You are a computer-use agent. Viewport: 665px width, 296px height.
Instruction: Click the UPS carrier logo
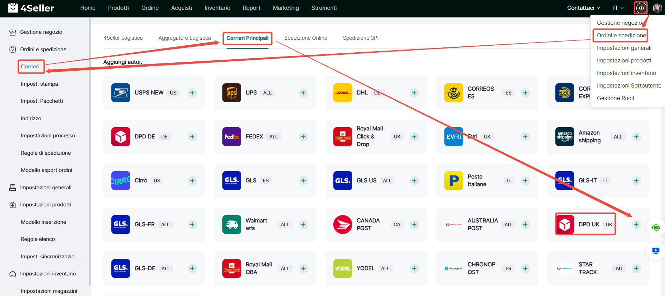232,93
